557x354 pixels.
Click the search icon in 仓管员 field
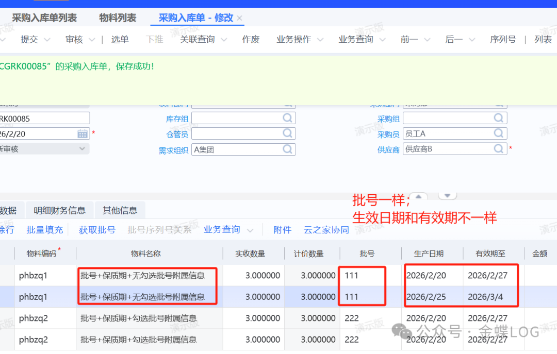287,133
